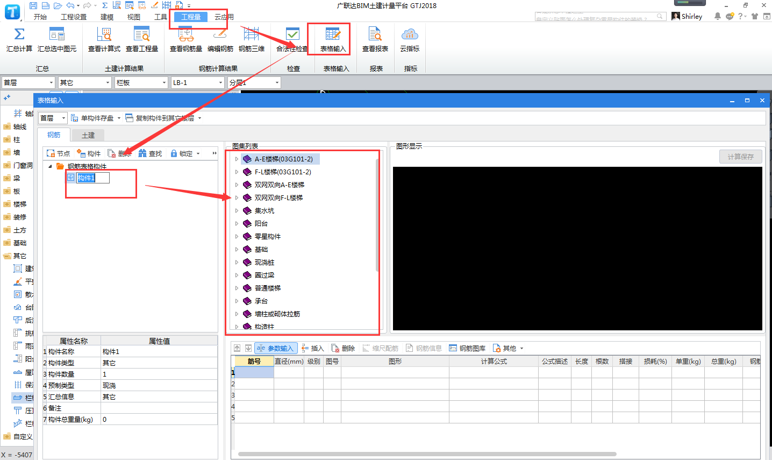
Task: Switch to 视图 ribbon tab
Action: (x=134, y=17)
